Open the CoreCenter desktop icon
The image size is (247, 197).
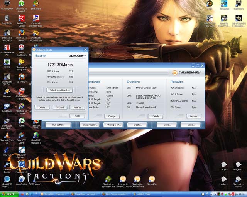coord(22,180)
